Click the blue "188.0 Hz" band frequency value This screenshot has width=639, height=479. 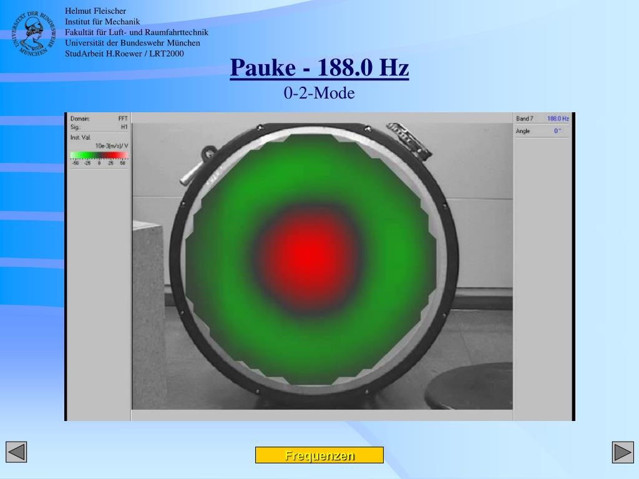558,119
